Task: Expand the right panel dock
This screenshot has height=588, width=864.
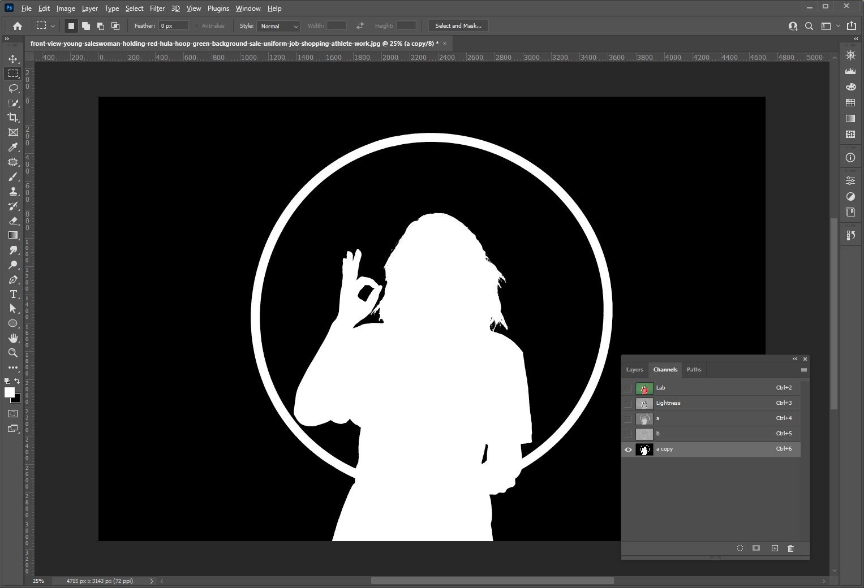Action: pos(856,38)
